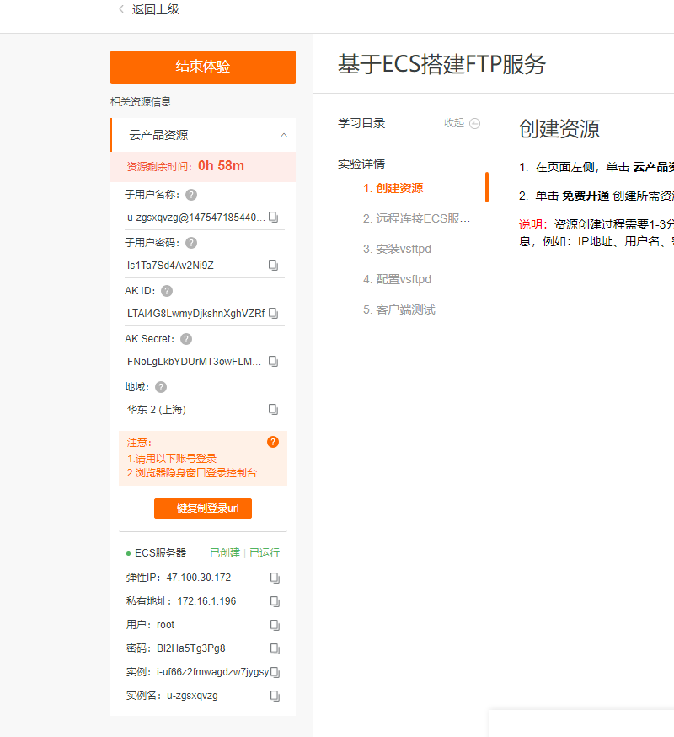Copy the private address 172.16.1.196
This screenshot has height=737, width=674.
coord(275,601)
